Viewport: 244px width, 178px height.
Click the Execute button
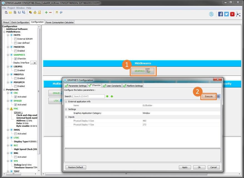[209, 97]
